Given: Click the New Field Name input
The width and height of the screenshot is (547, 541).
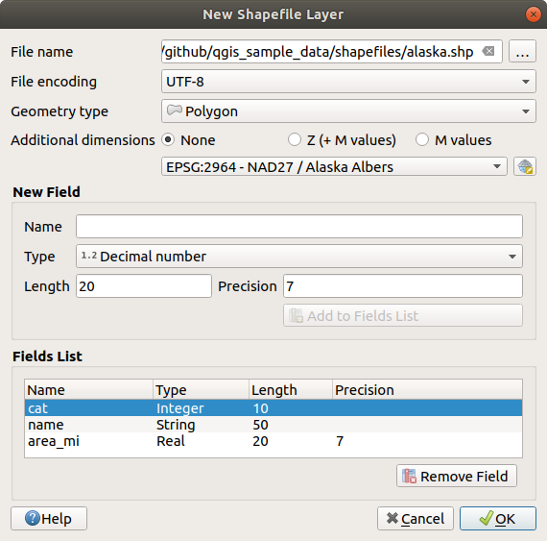Looking at the screenshot, I should pyautogui.click(x=299, y=227).
